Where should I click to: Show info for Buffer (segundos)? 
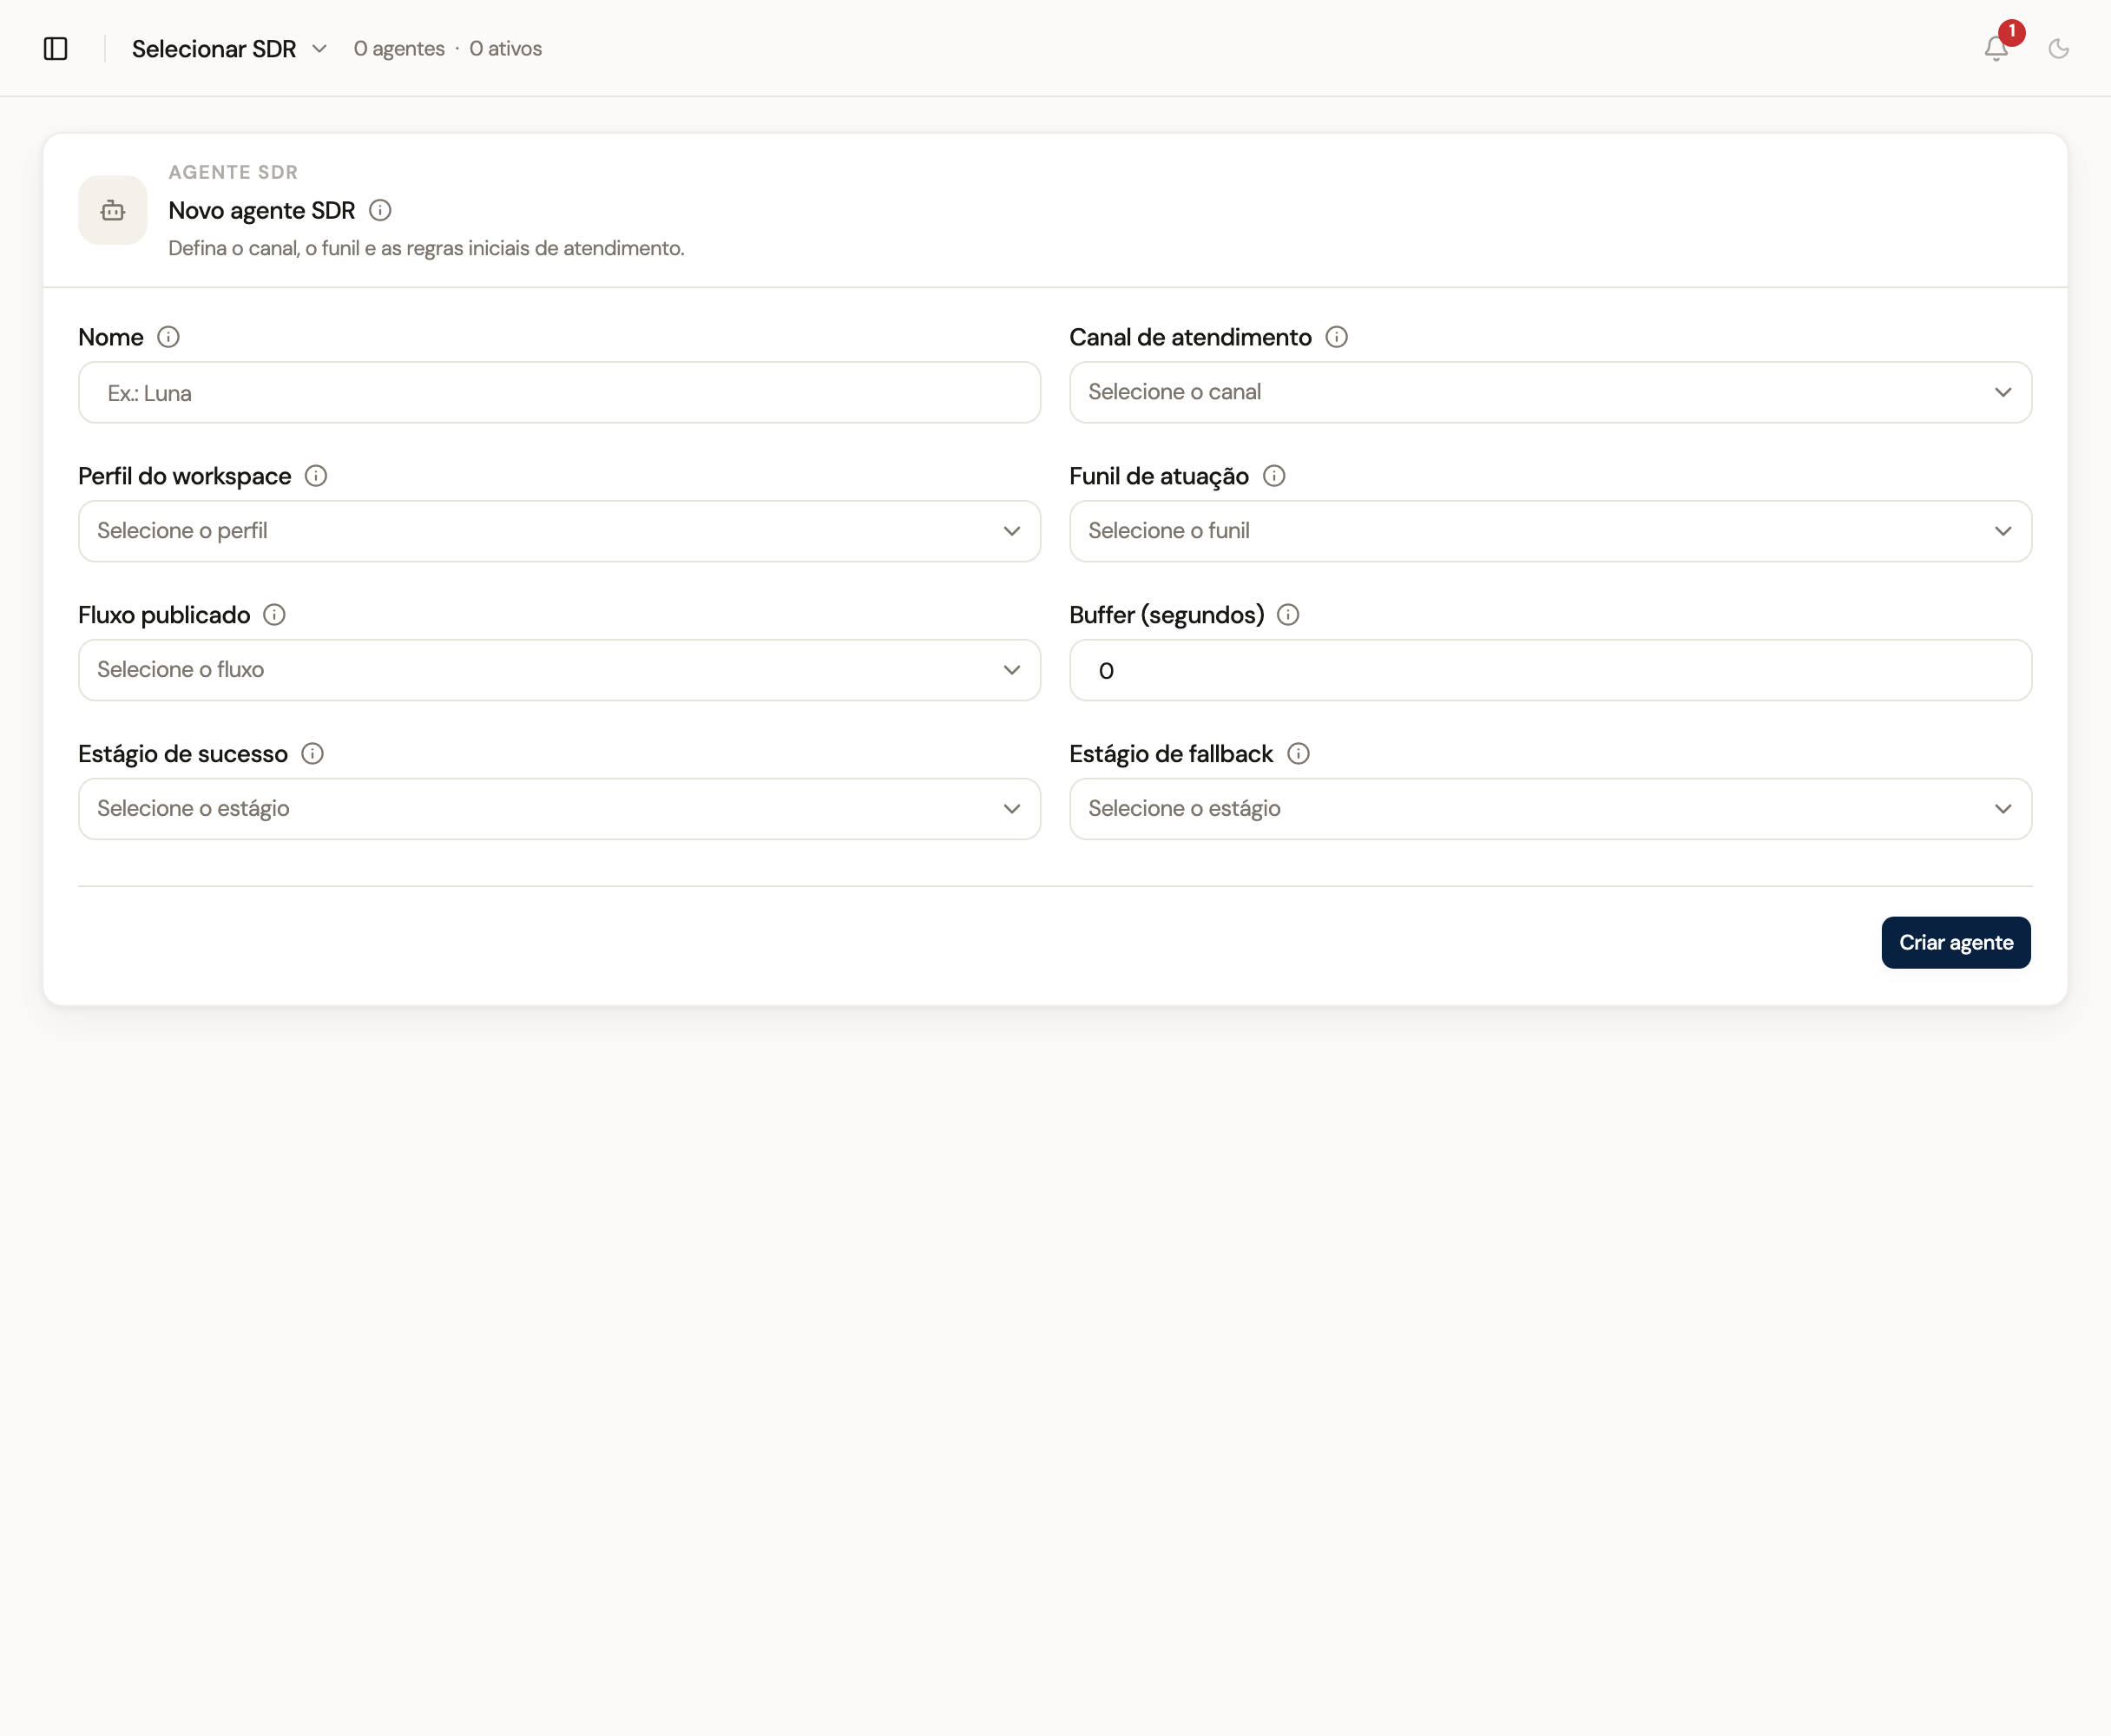click(1288, 615)
